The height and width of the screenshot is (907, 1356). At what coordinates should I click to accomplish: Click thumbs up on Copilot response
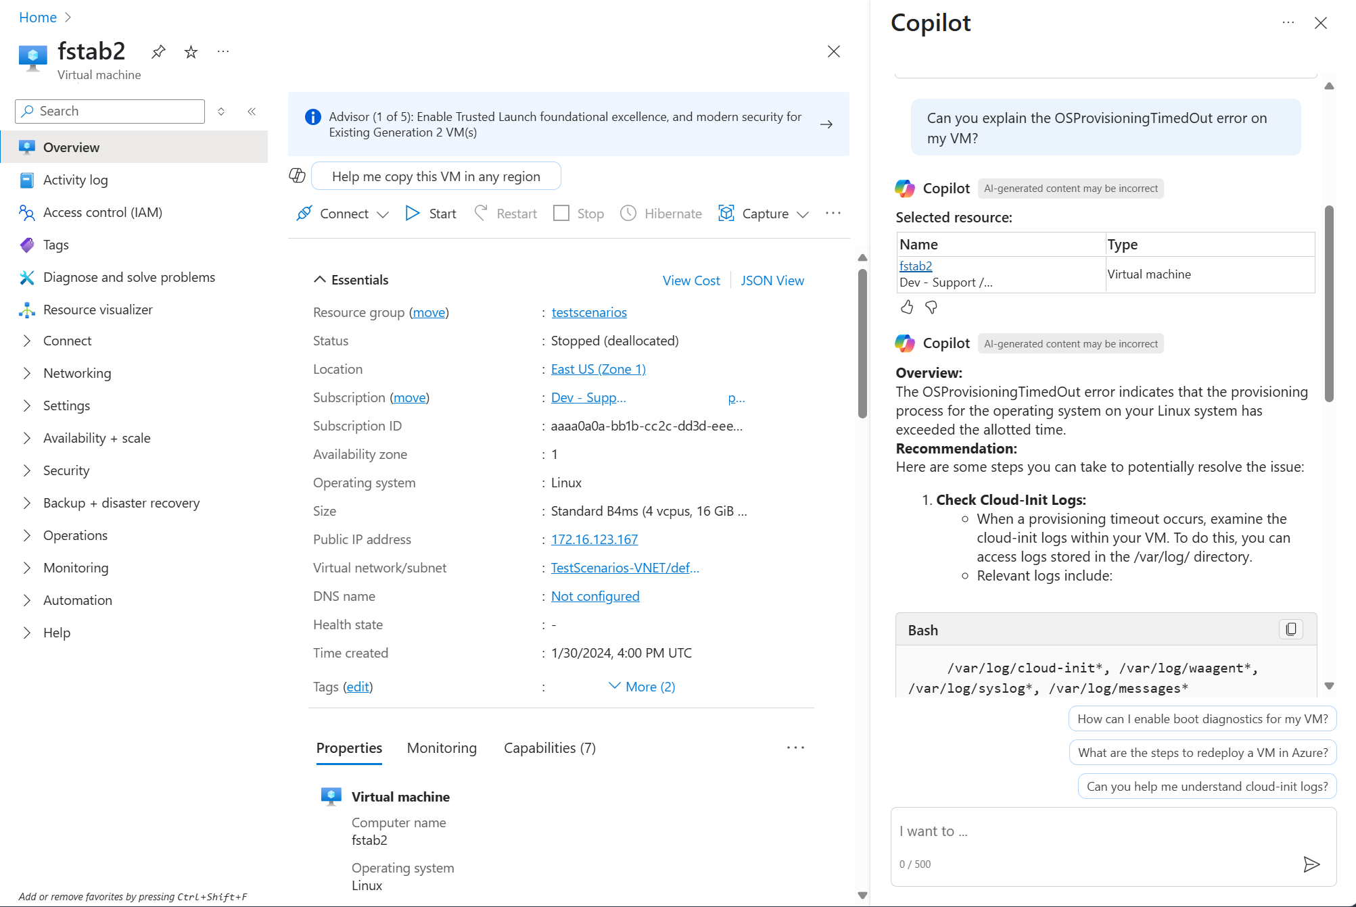(906, 308)
